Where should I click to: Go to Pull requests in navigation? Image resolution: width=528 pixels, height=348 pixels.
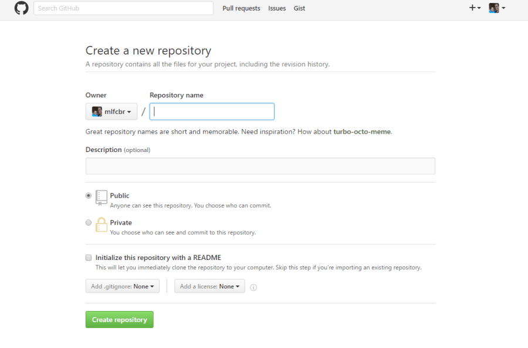tap(241, 8)
